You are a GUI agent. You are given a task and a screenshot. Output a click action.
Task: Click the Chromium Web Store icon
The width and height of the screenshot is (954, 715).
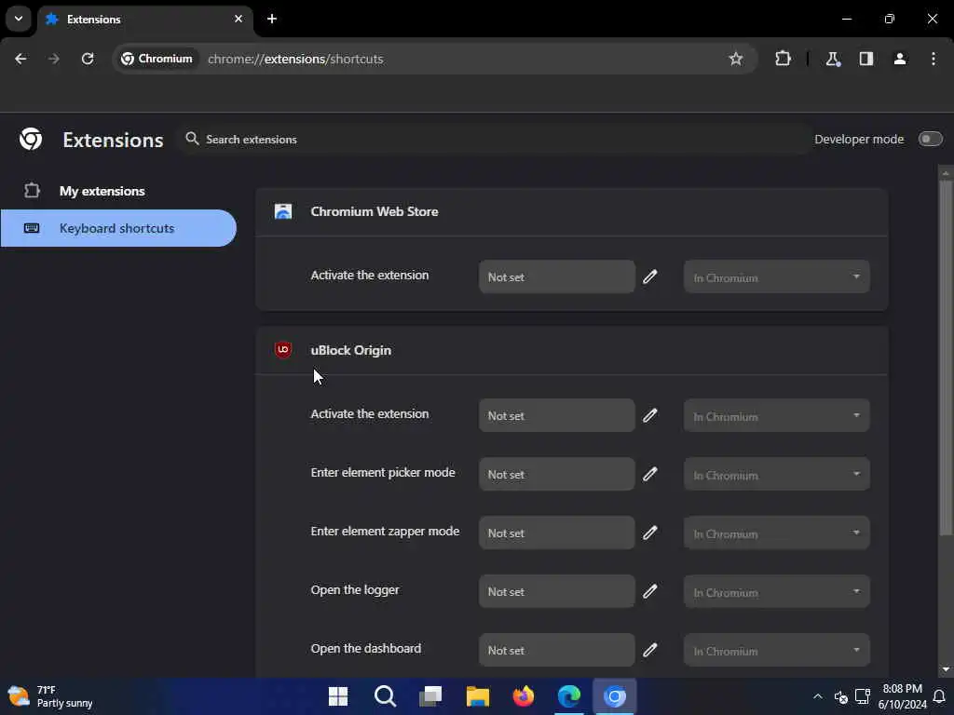click(283, 211)
